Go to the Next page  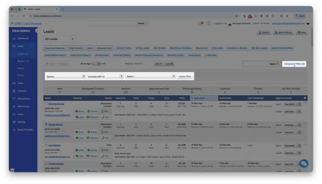pos(158,64)
